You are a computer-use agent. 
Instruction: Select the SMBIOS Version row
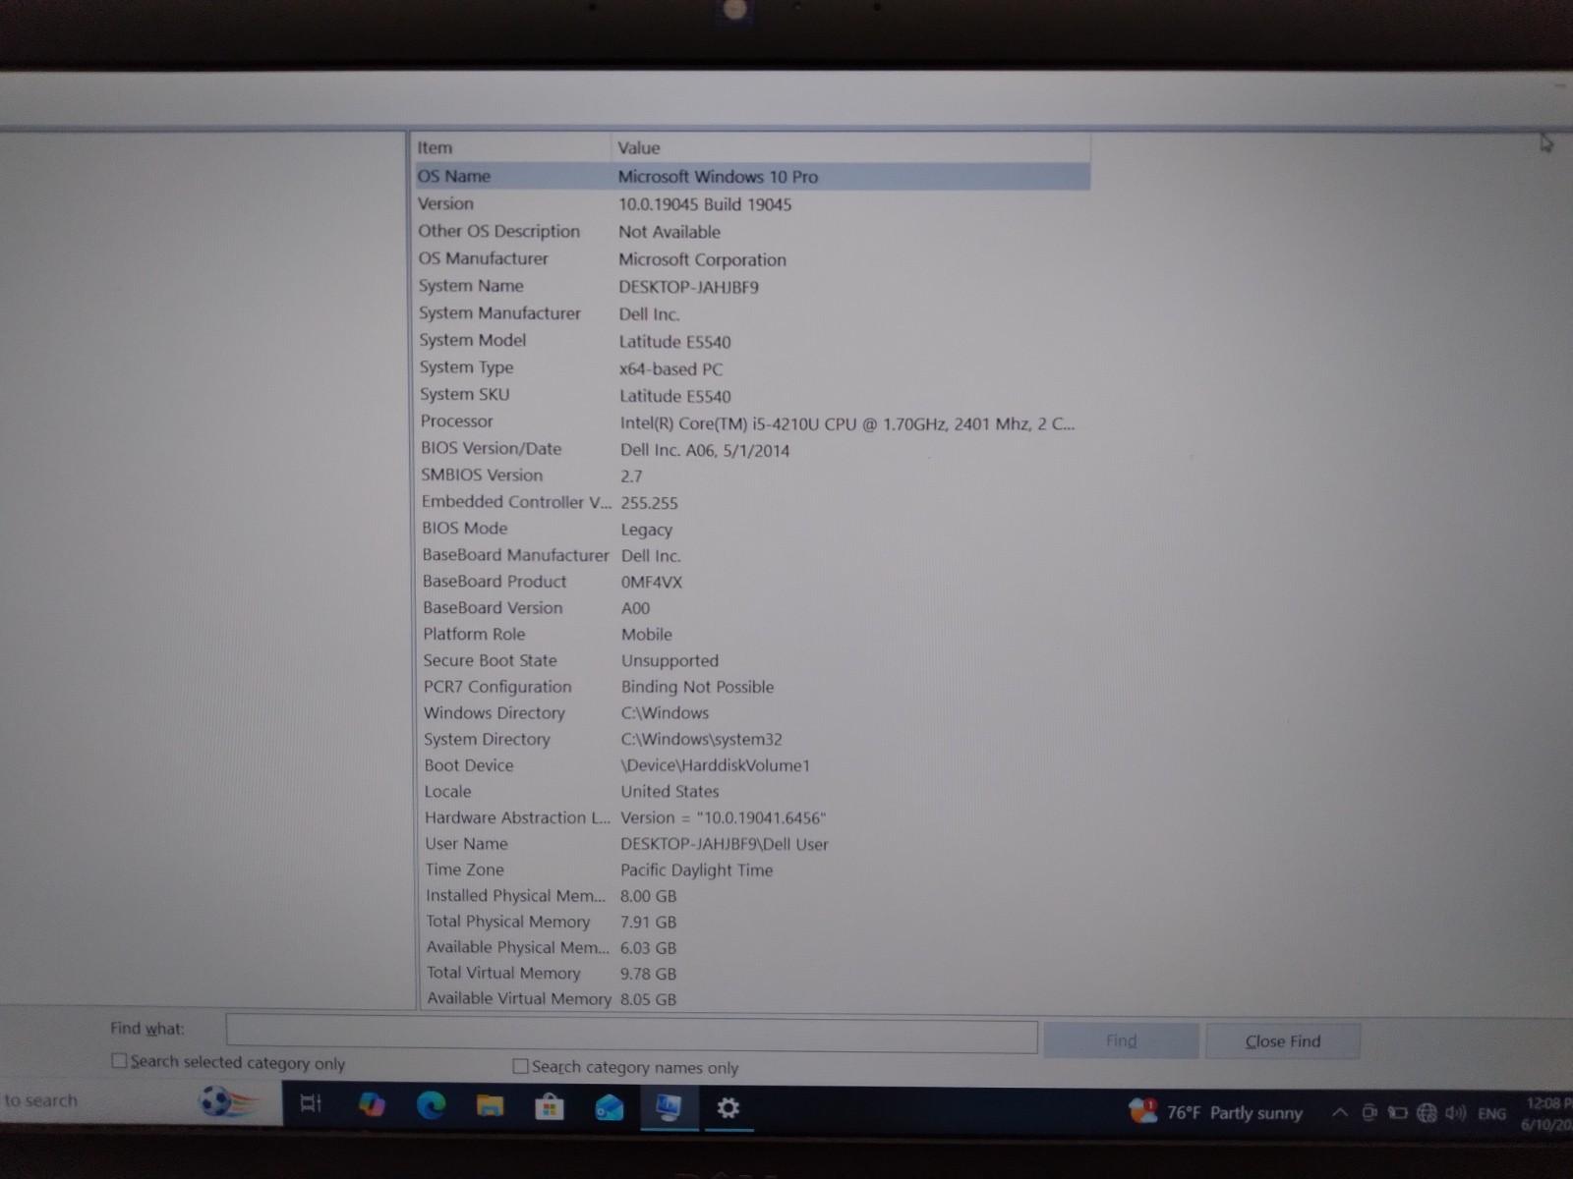pyautogui.click(x=752, y=476)
